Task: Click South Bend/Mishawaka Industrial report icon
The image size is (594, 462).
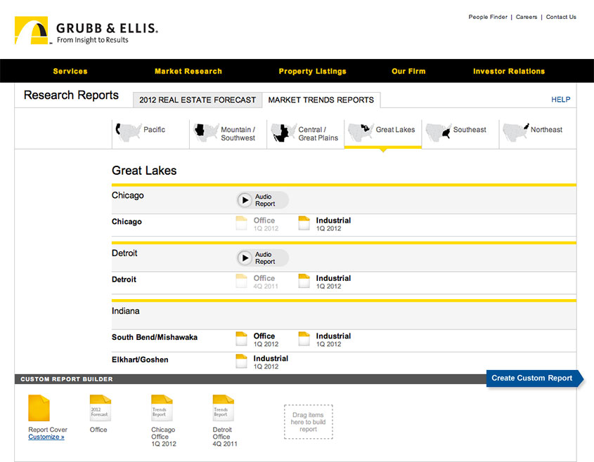Action: click(x=304, y=339)
